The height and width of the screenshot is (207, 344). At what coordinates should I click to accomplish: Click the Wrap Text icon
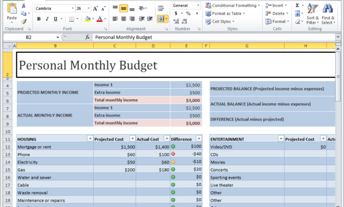pos(161,9)
